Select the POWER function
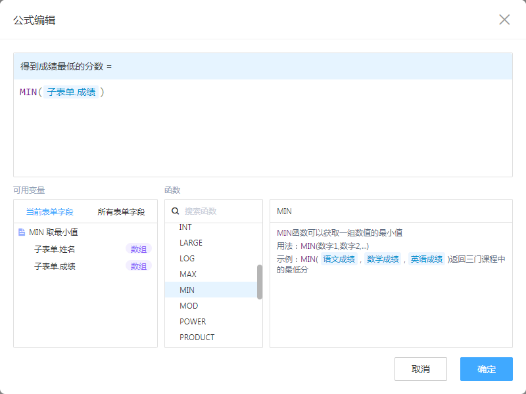 (x=193, y=322)
